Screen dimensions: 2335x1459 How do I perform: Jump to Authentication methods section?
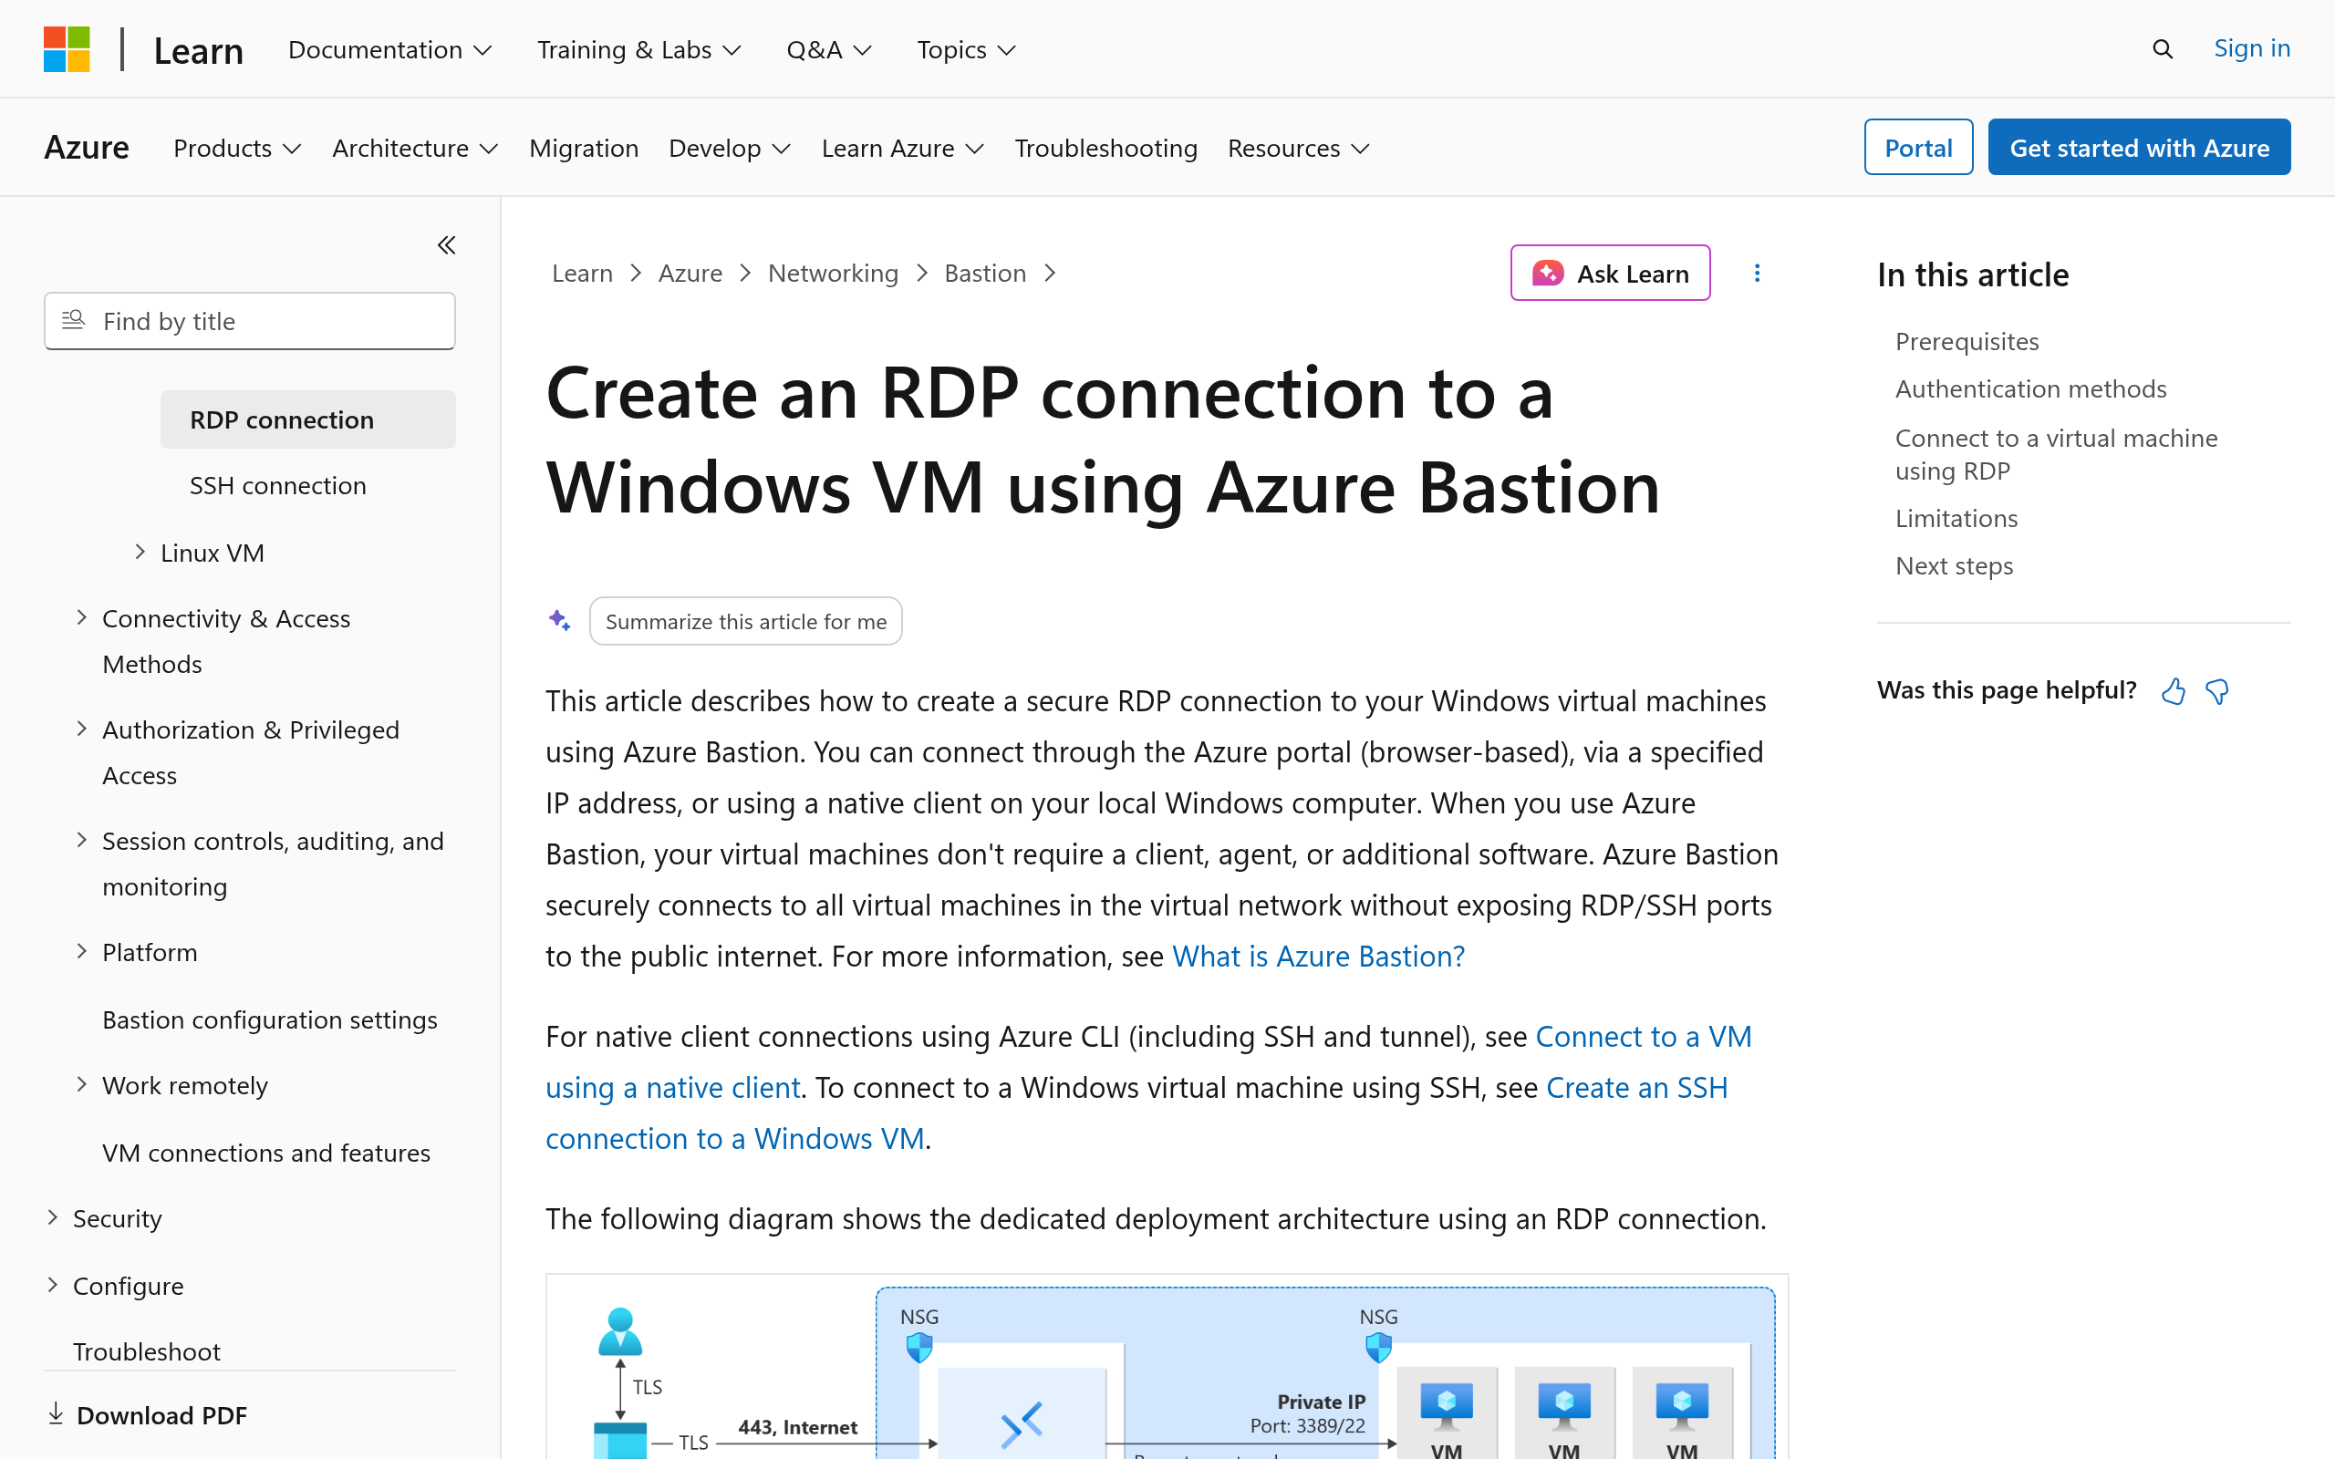(2030, 388)
